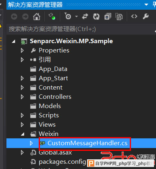
Task: Click the Properties wrench tree icon
Action: 33,50
